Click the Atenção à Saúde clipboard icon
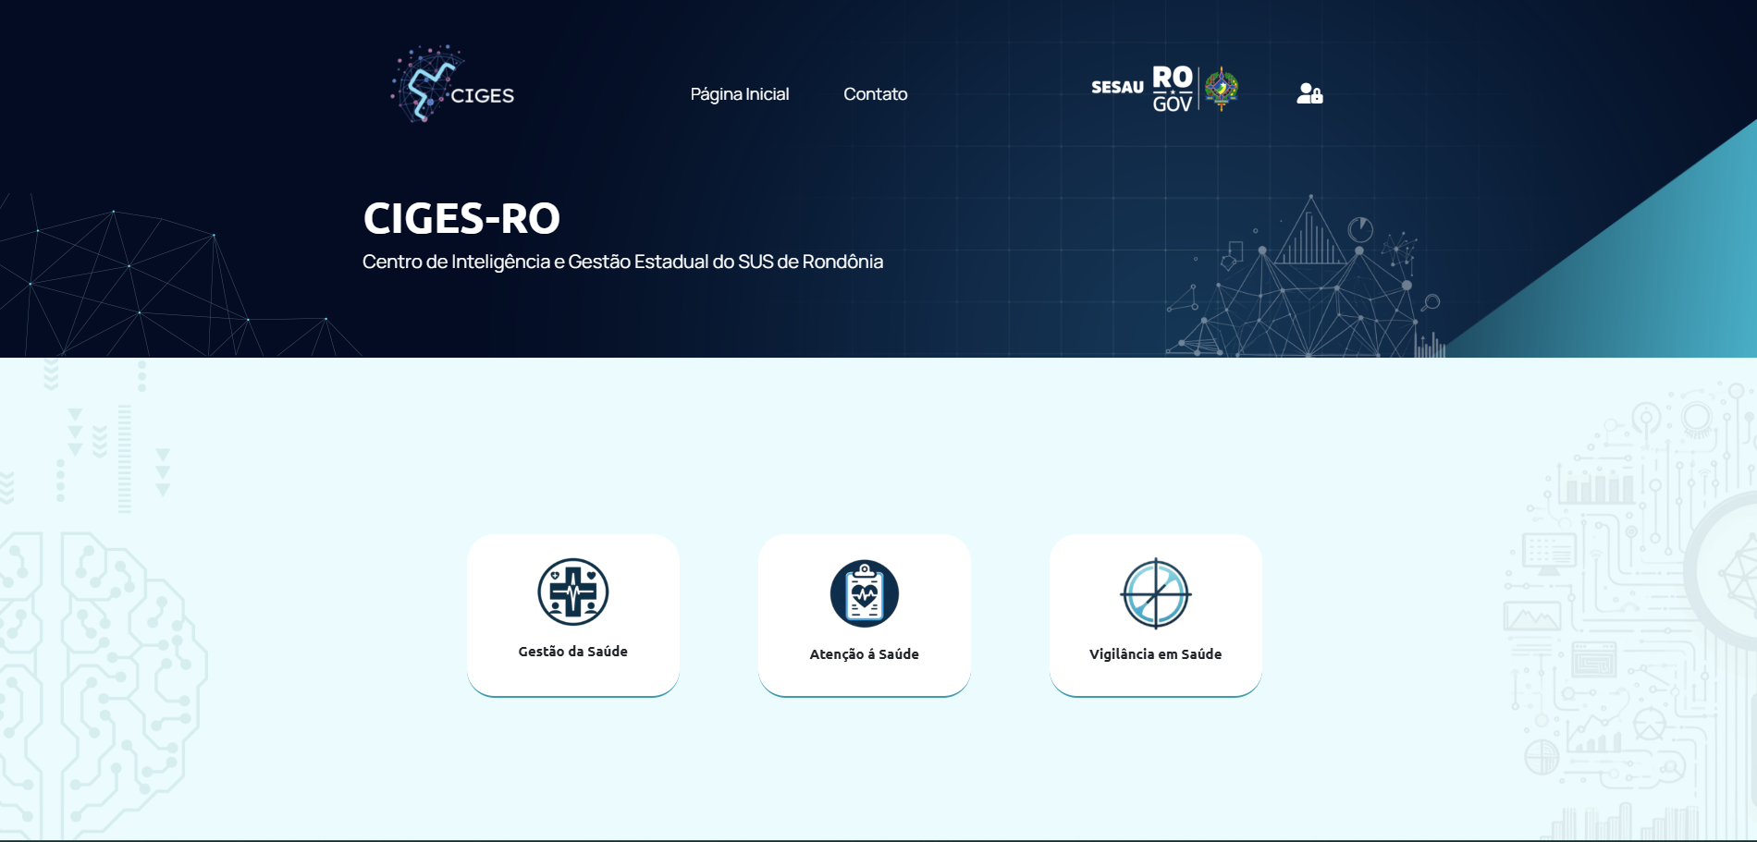1757x842 pixels. click(x=865, y=593)
